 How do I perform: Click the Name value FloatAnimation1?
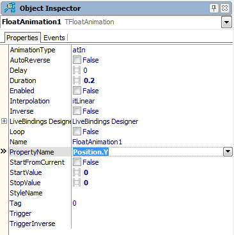[x=97, y=142]
